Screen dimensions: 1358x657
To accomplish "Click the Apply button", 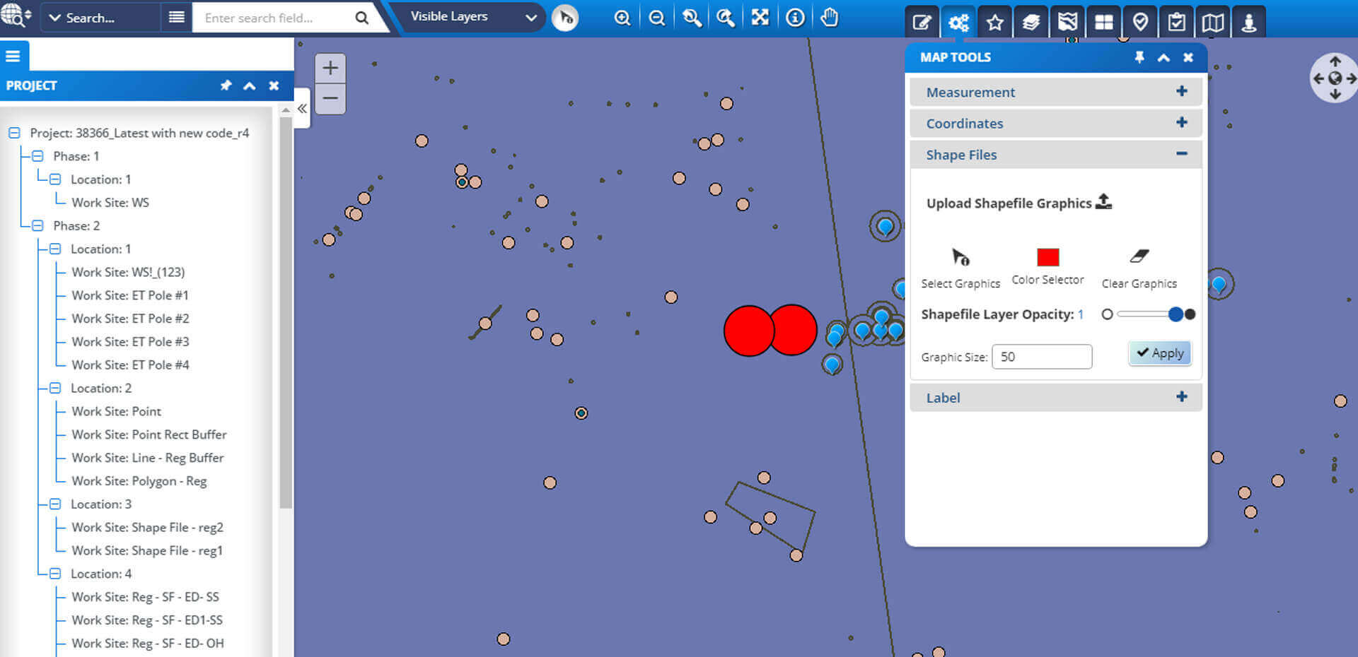I will pyautogui.click(x=1160, y=353).
